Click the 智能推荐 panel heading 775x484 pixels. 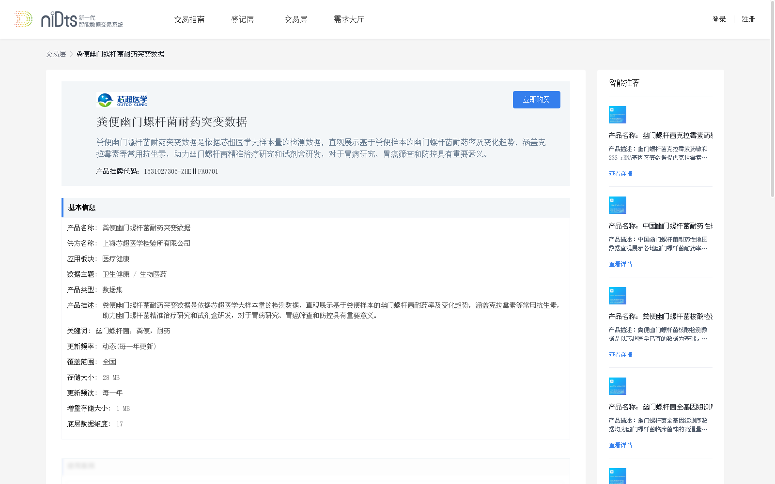tap(624, 83)
